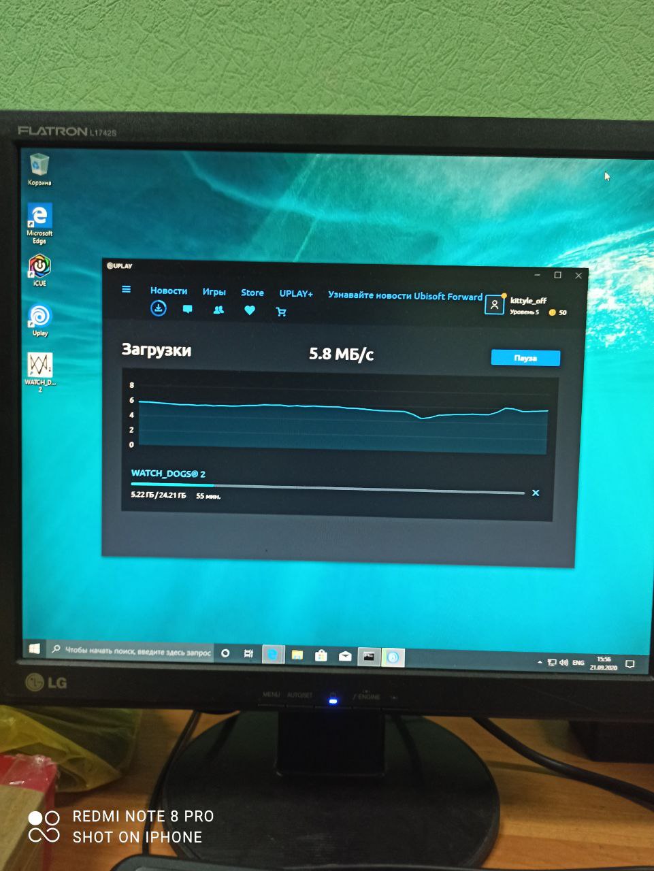Screen dimensions: 654x871
Task: Click the WATCH_DOGS 2 download title
Action: coord(168,474)
